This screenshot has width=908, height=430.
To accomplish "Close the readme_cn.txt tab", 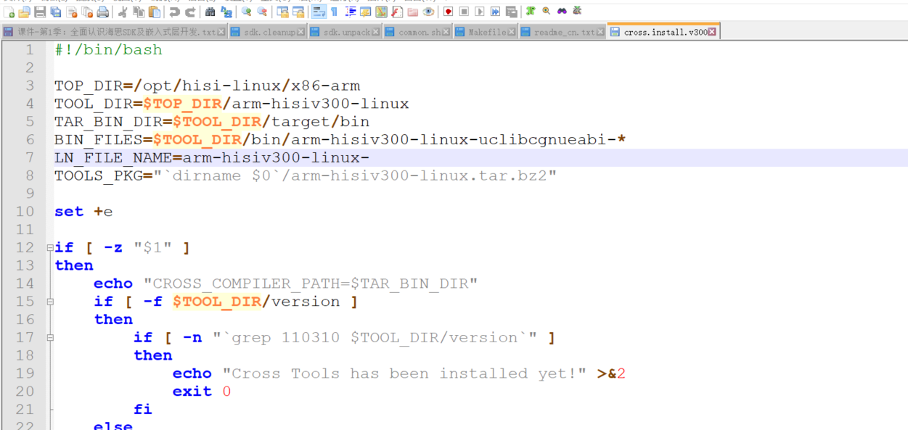I will click(600, 32).
